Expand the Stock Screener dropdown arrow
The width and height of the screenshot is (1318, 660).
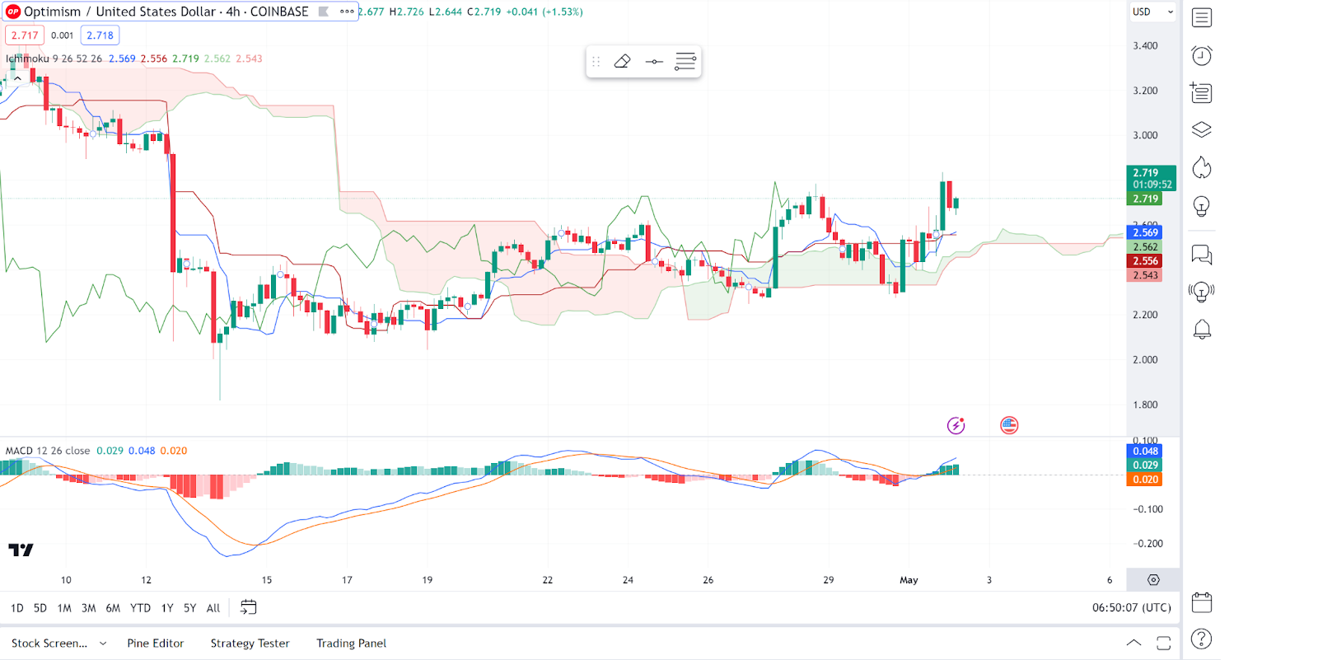(103, 644)
